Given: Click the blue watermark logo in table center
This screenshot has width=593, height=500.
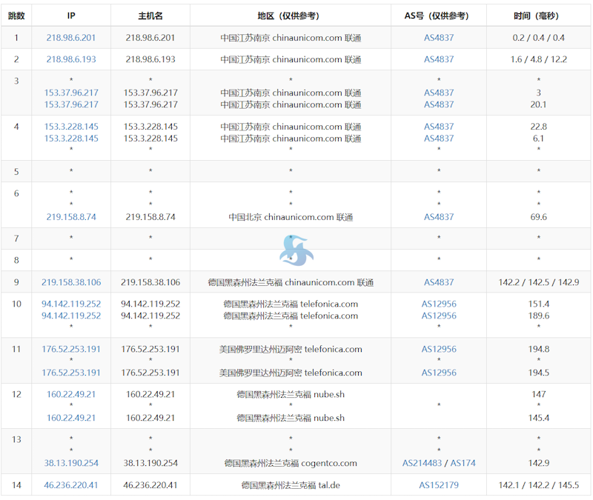Looking at the screenshot, I should coord(295,250).
